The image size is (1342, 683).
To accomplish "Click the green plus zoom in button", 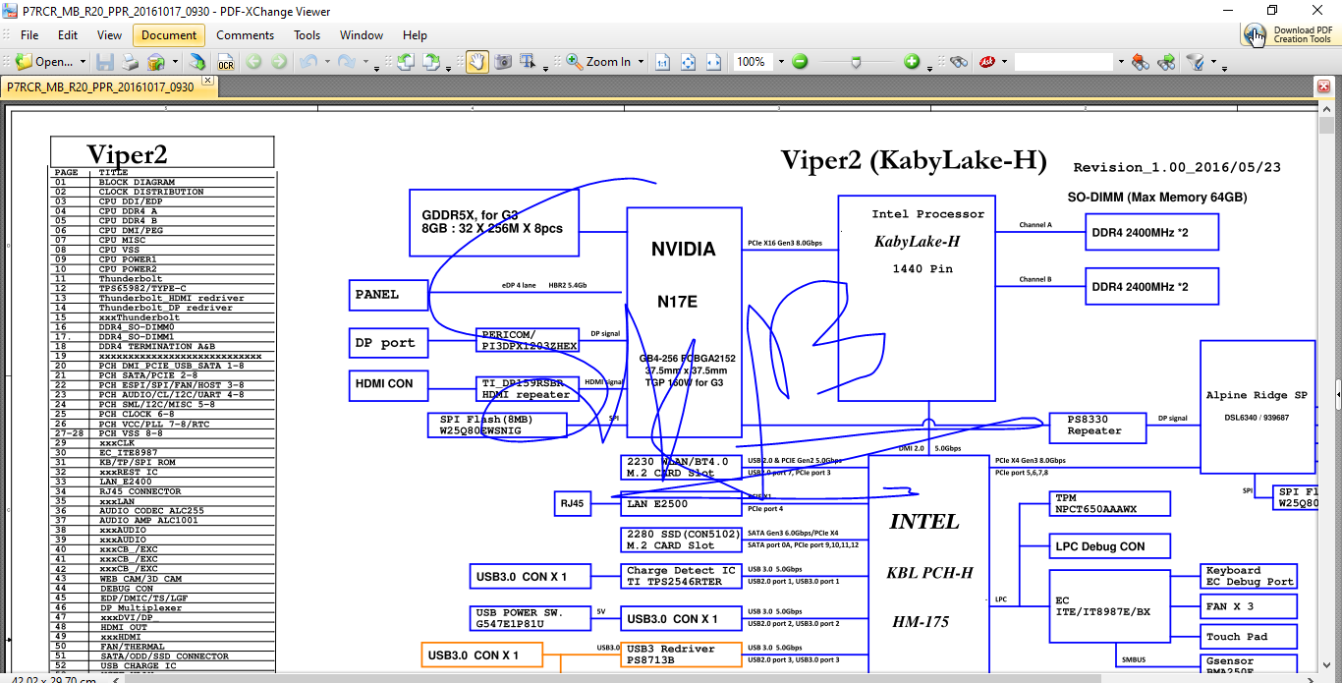I will click(x=912, y=62).
